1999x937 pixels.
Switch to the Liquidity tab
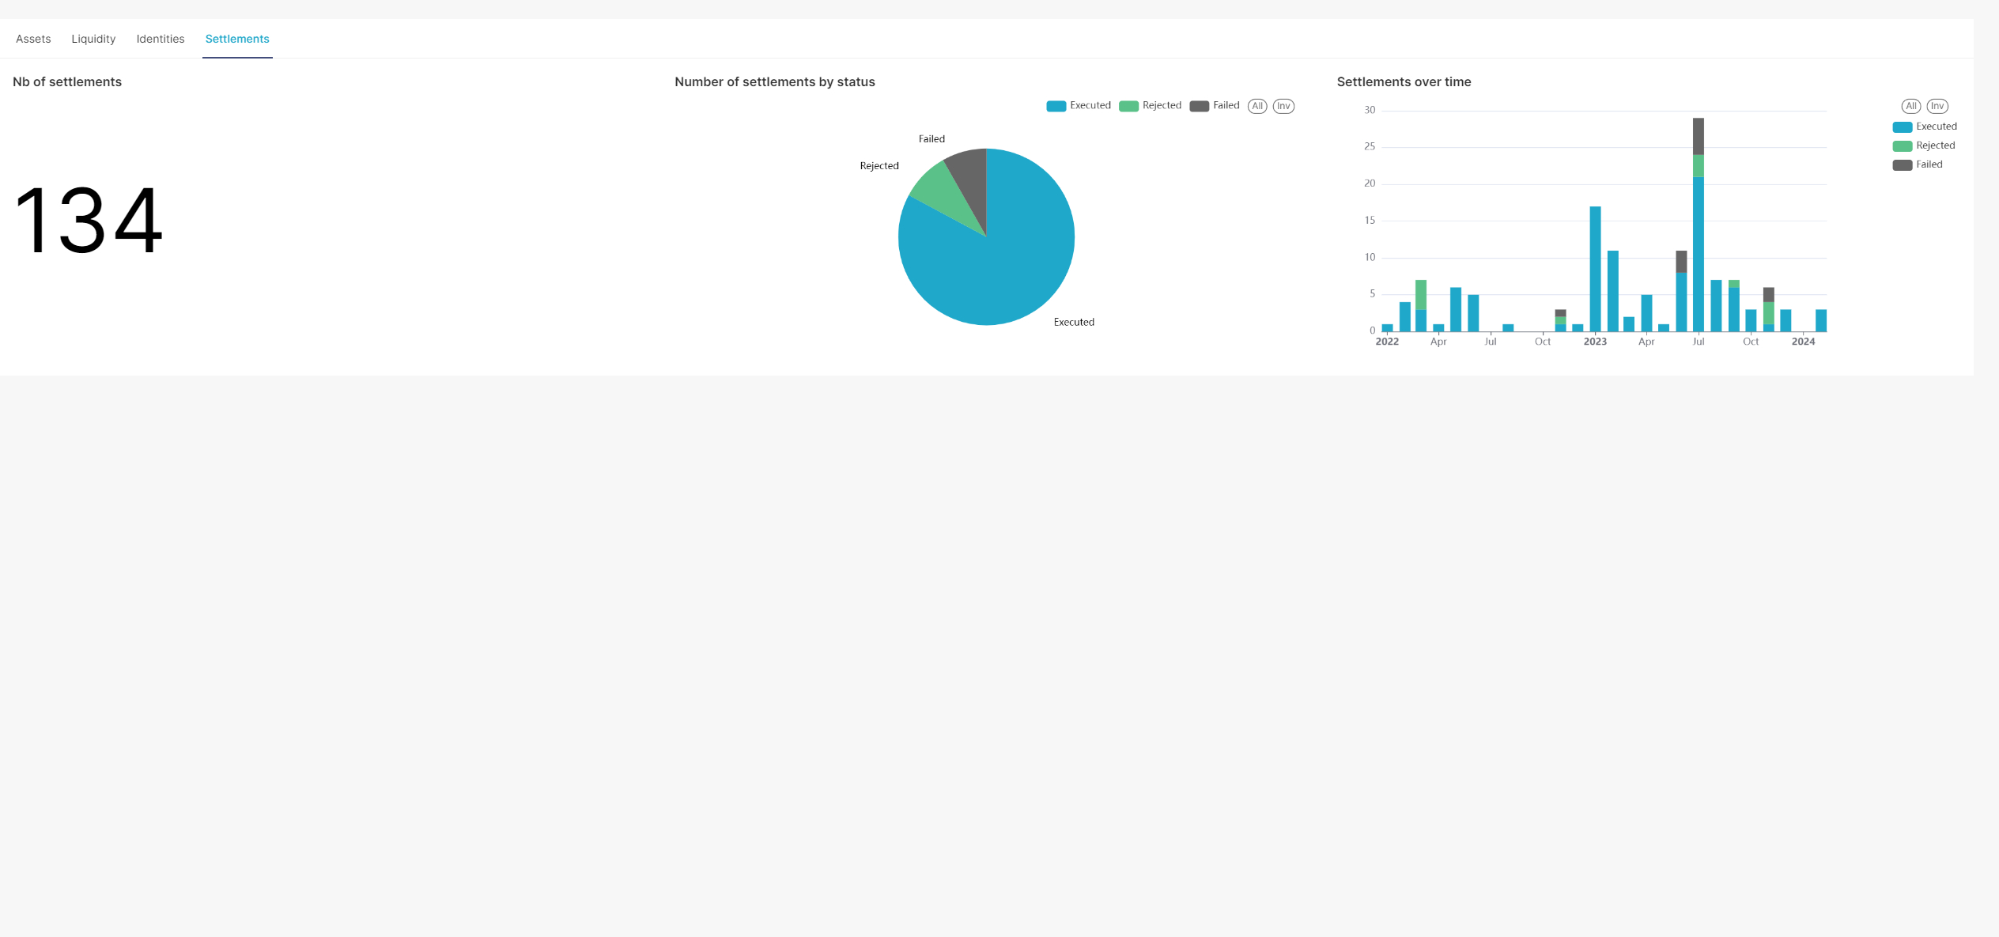coord(93,39)
